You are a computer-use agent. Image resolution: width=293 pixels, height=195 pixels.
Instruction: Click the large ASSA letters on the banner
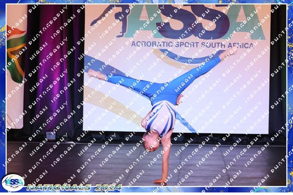[x=195, y=22]
